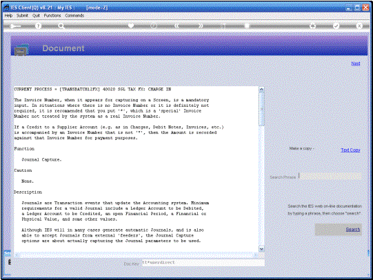373x280 pixels.
Task: Open the Functions menu
Action: point(52,15)
